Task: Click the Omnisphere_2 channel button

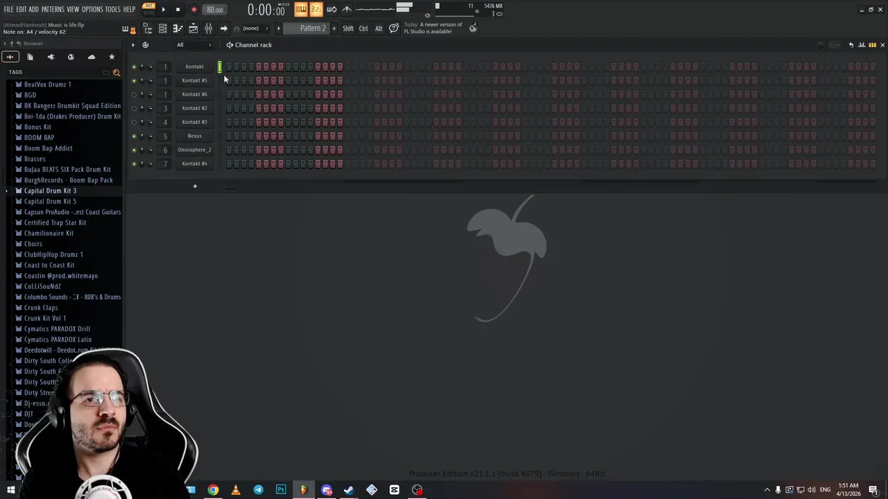Action: pyautogui.click(x=194, y=150)
